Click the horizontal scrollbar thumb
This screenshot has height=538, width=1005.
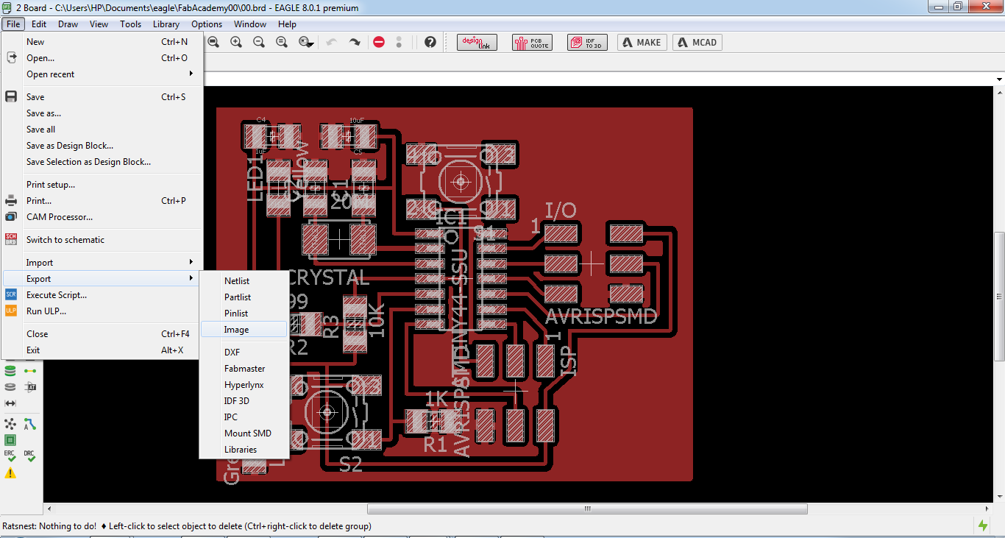tap(587, 509)
